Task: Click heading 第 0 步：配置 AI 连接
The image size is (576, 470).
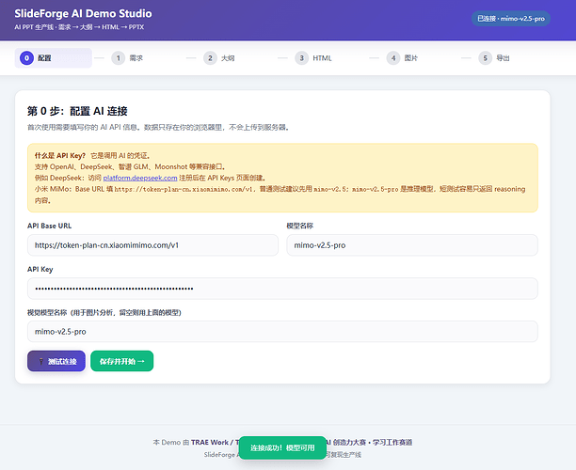Action: click(77, 111)
